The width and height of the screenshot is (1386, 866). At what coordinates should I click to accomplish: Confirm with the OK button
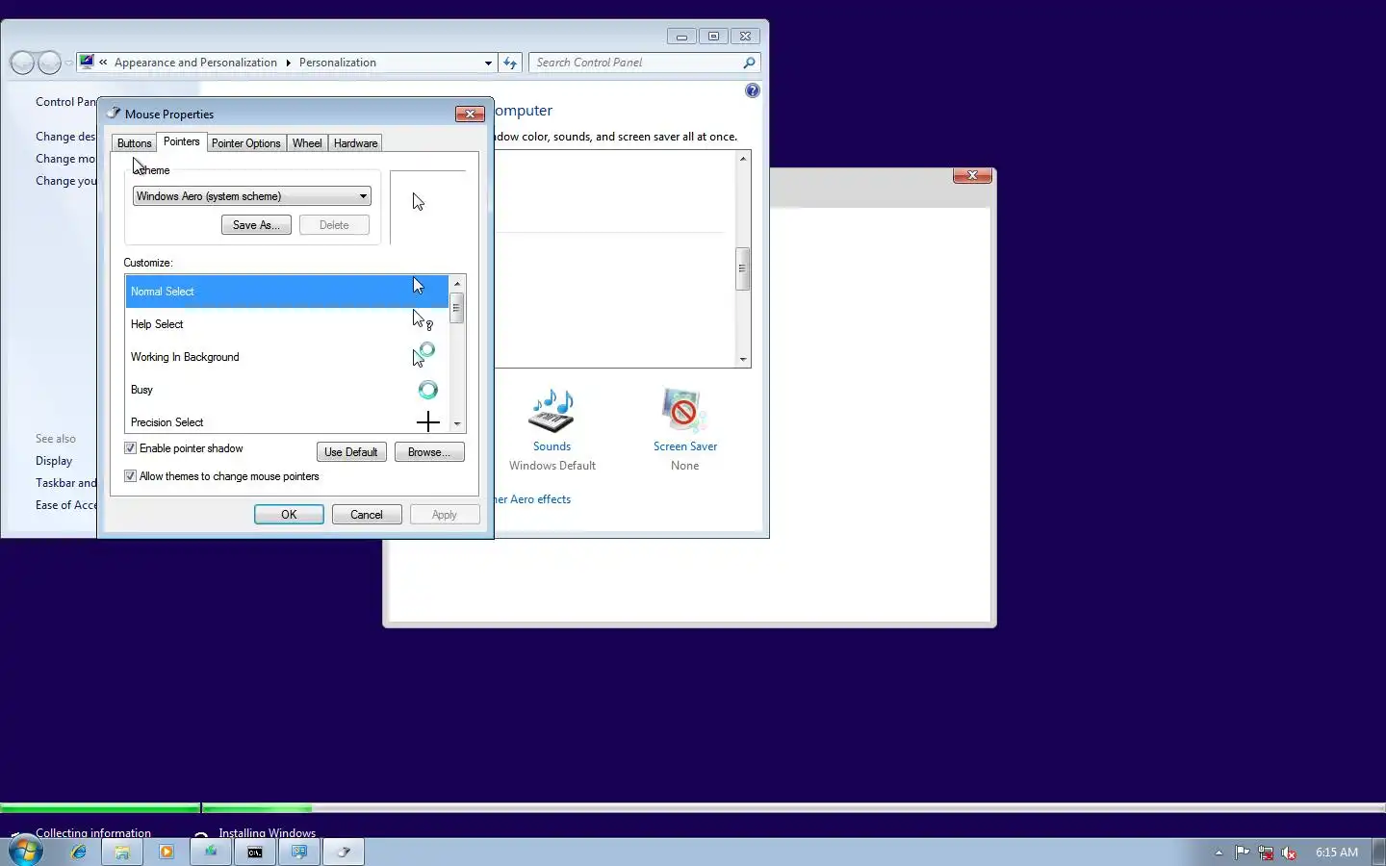point(289,515)
